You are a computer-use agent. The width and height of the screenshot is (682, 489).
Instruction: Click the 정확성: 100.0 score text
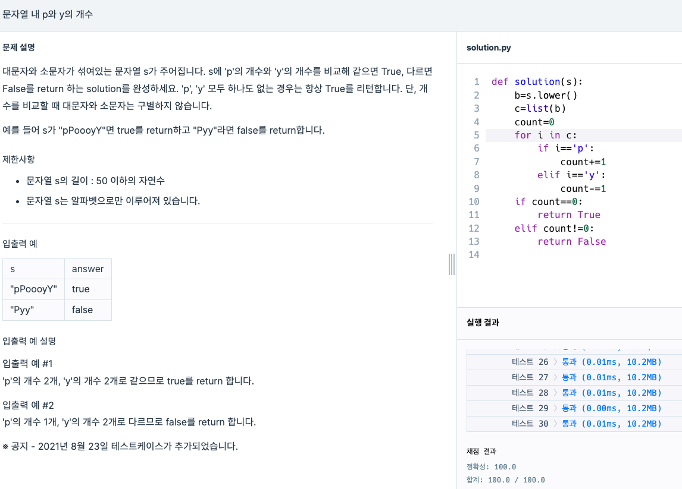pyautogui.click(x=491, y=467)
